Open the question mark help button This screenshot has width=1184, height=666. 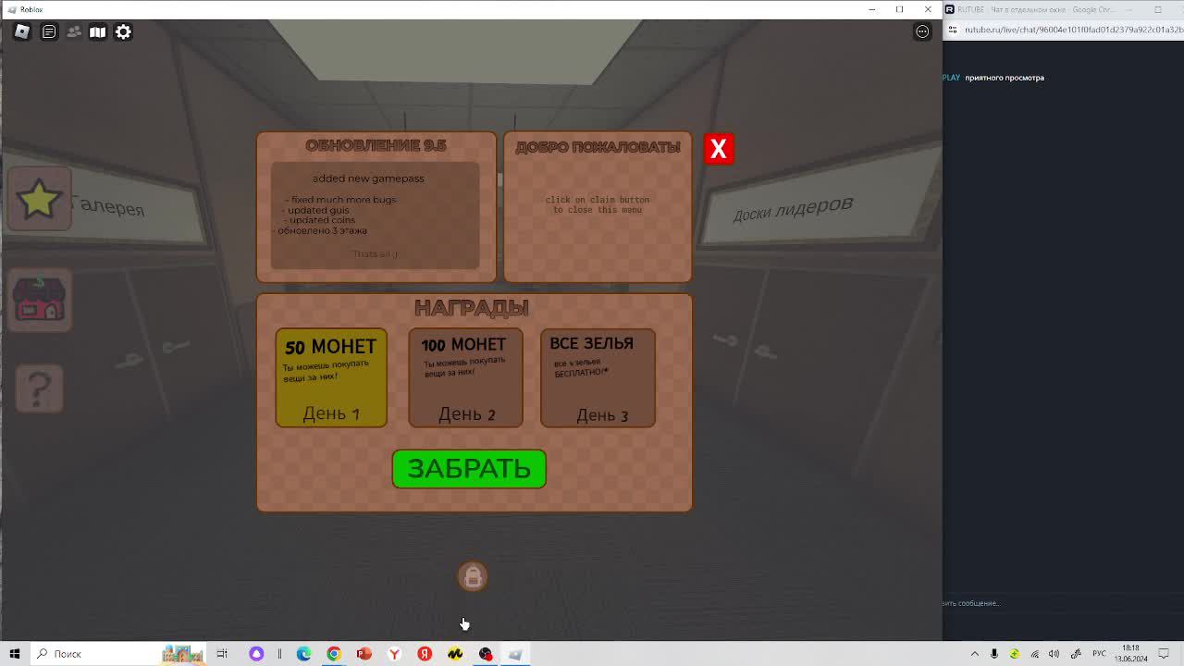coord(39,388)
